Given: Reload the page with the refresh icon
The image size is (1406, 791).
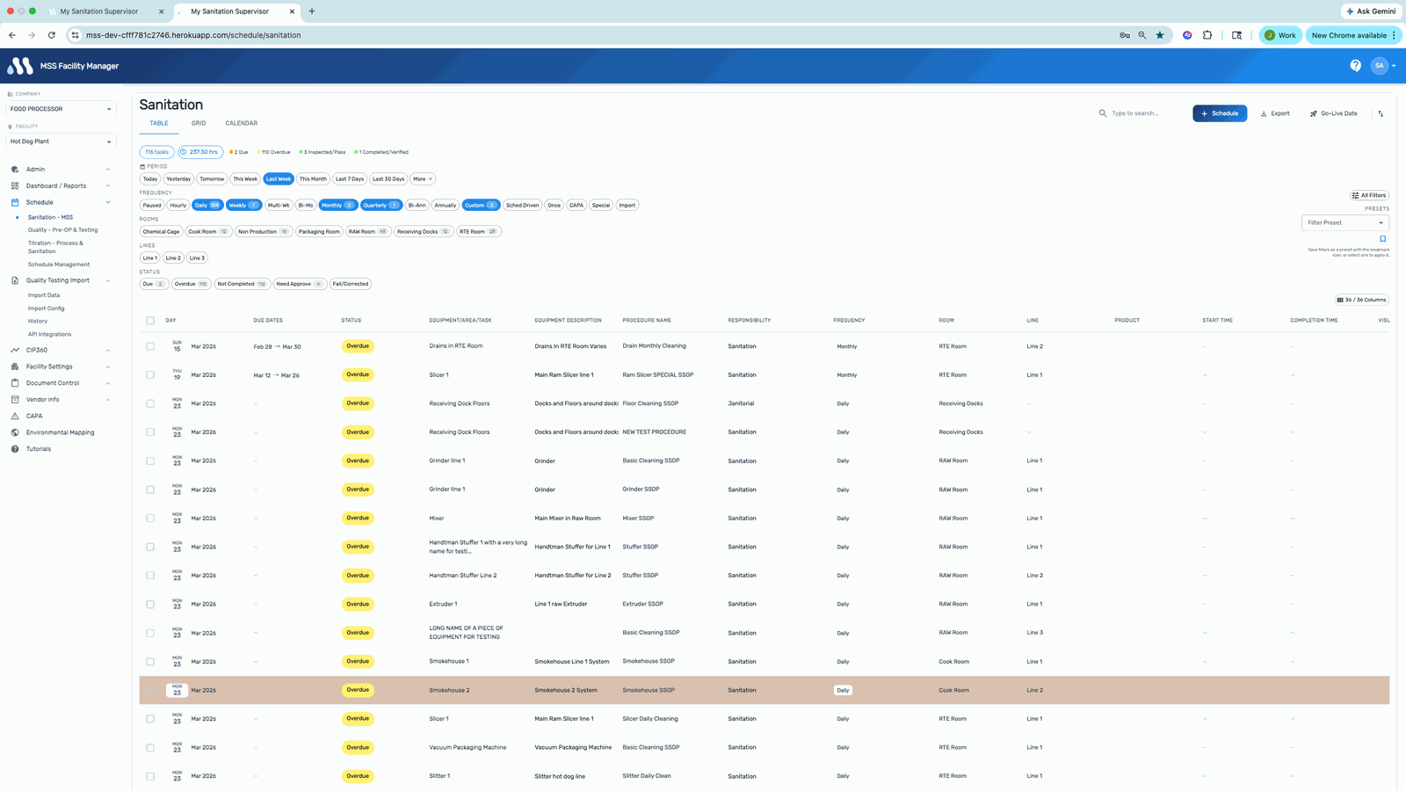Looking at the screenshot, I should pos(52,35).
